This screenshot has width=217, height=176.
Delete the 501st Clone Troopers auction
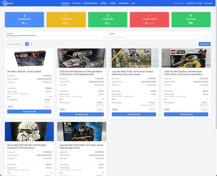pos(152,110)
